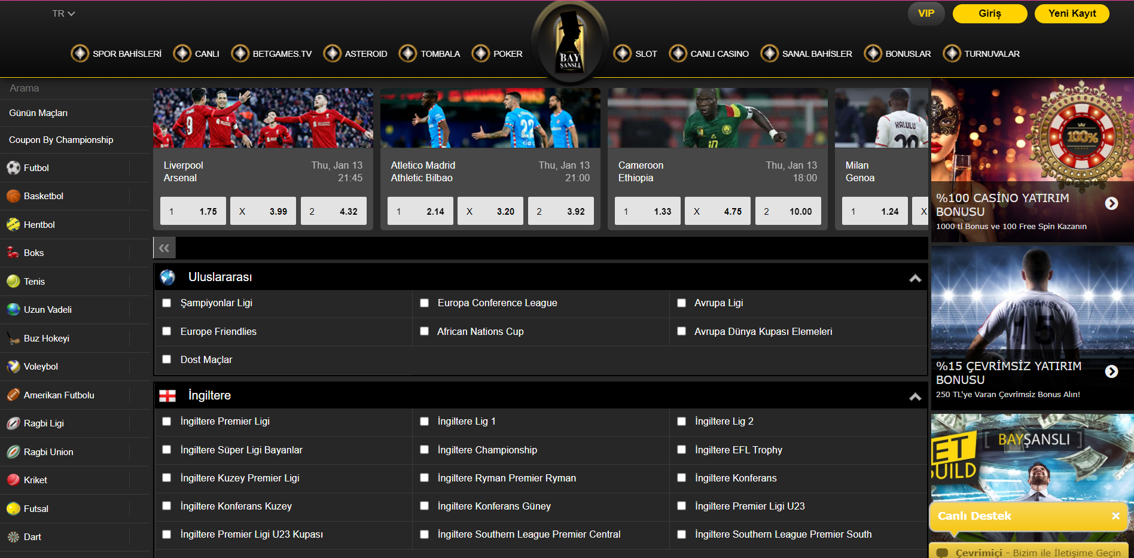Check the Europa Conference League checkbox
The width and height of the screenshot is (1134, 558).
[x=424, y=303]
